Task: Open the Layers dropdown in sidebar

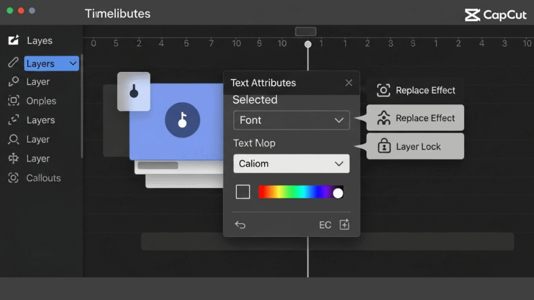Action: (x=52, y=64)
